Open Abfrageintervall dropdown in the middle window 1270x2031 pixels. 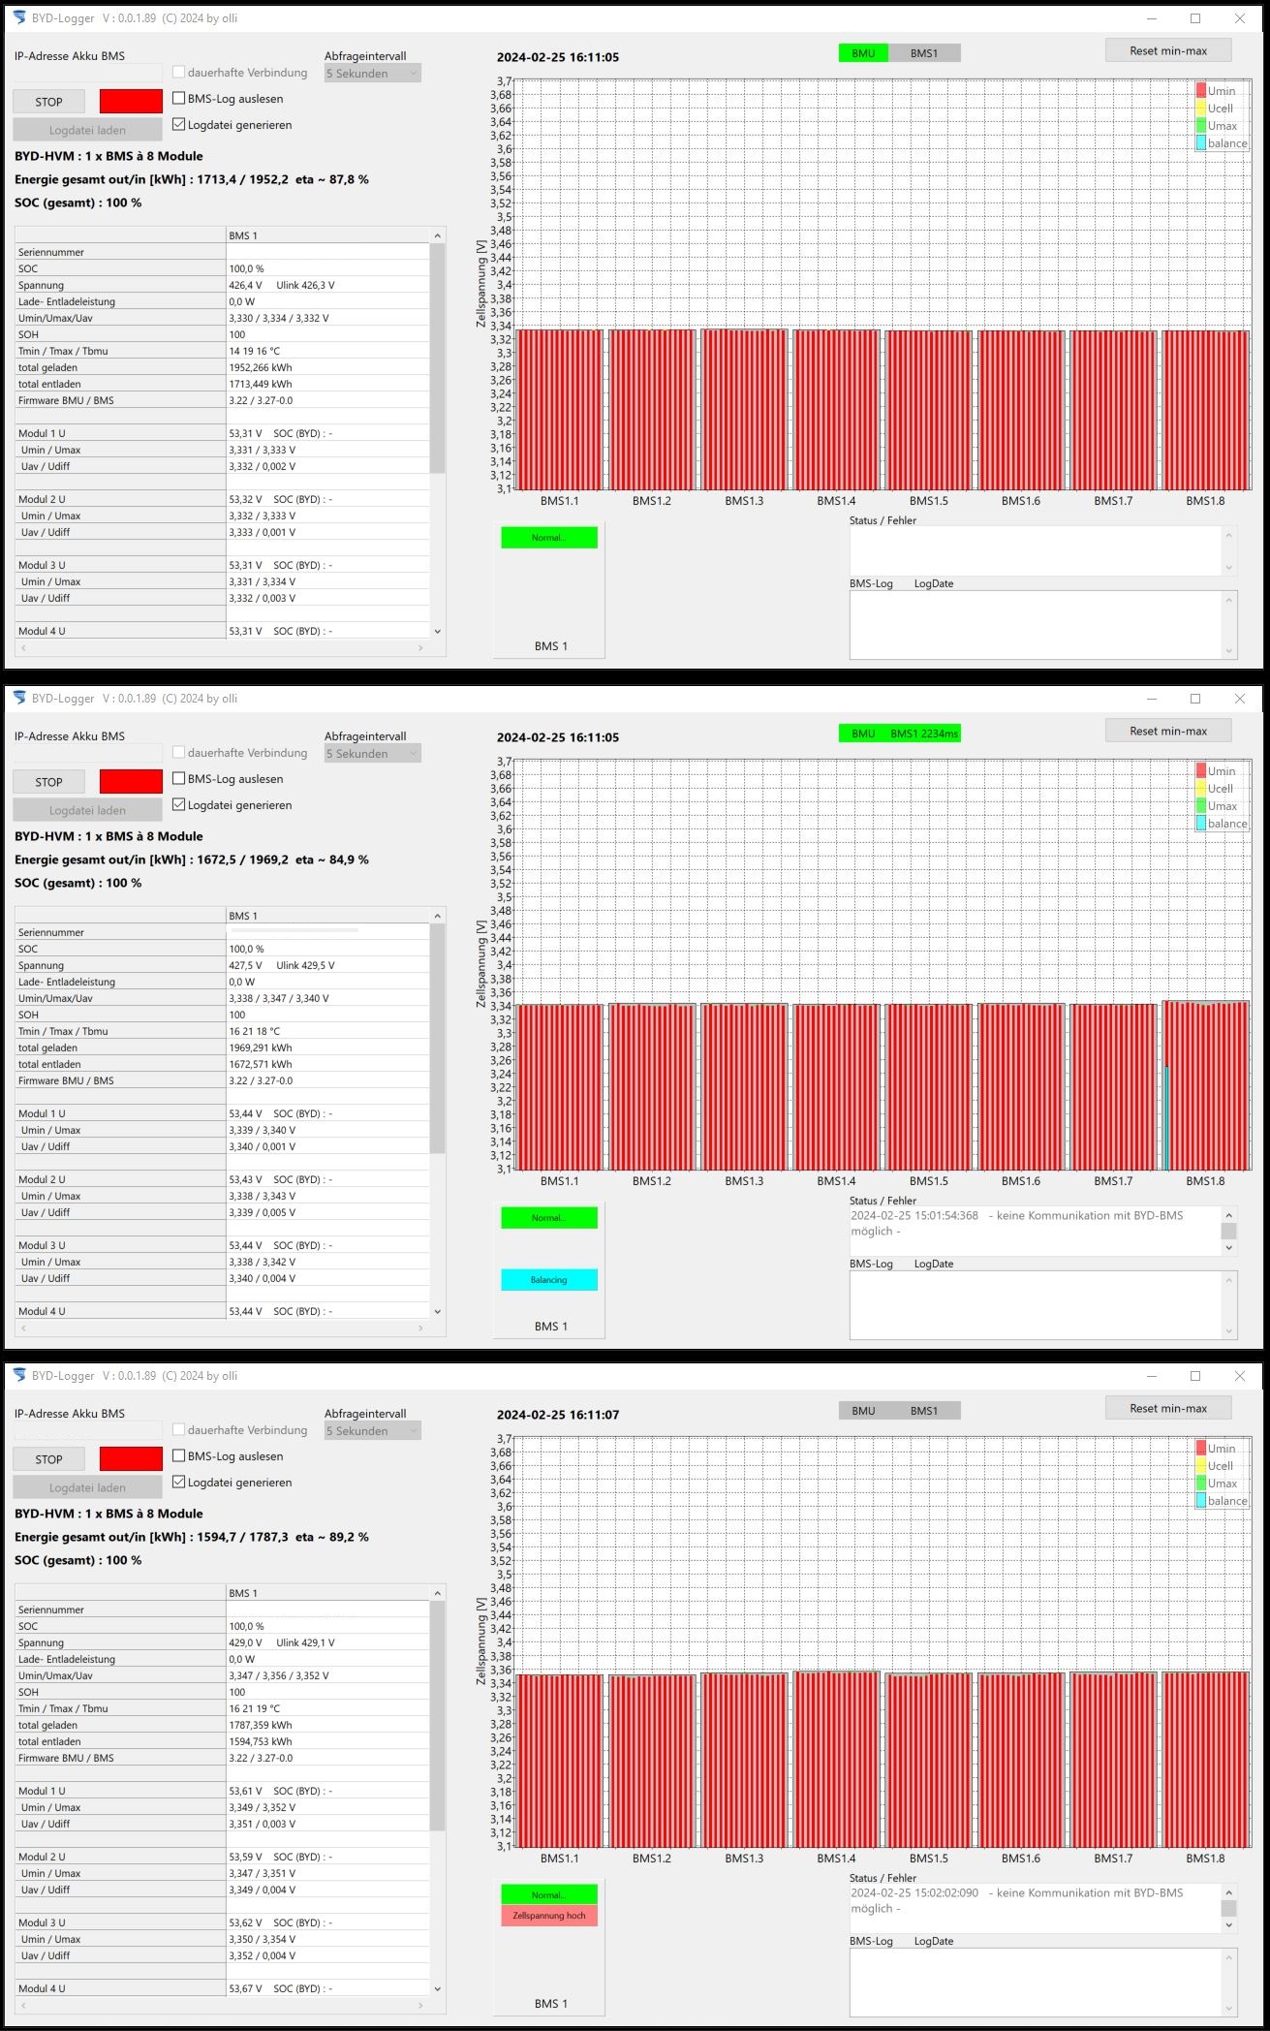(x=373, y=754)
